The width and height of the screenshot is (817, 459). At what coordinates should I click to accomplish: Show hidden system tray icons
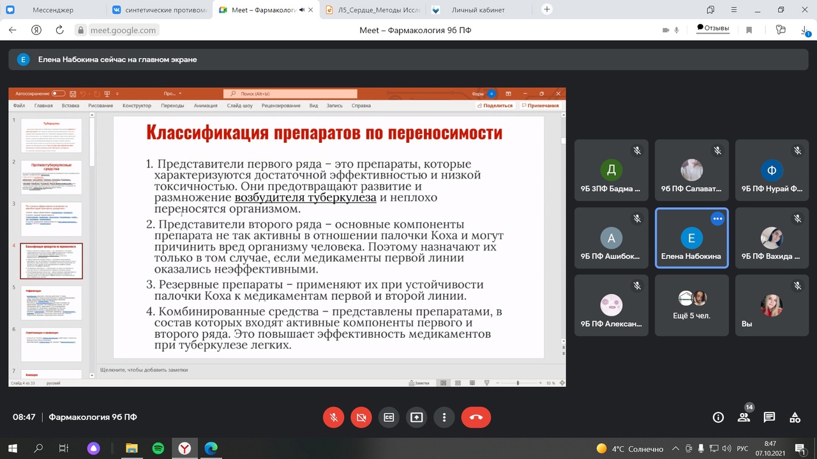click(675, 449)
